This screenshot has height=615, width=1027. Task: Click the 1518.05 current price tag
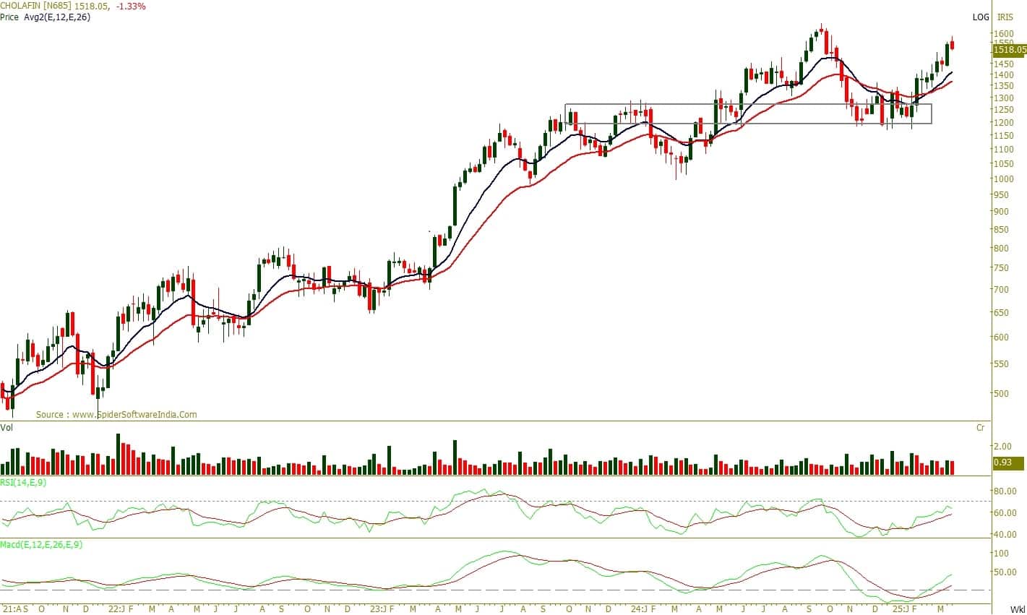point(1009,50)
